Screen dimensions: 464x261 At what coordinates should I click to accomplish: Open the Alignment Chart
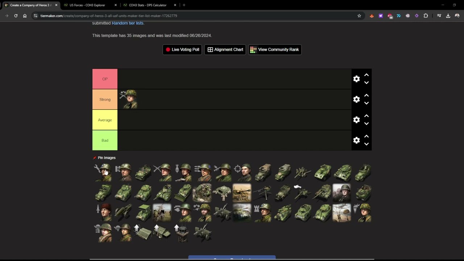[225, 50]
